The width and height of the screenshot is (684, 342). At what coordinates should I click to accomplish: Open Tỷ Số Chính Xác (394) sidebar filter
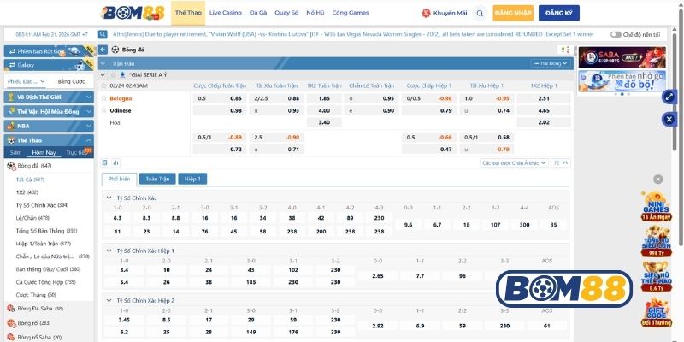click(x=42, y=205)
